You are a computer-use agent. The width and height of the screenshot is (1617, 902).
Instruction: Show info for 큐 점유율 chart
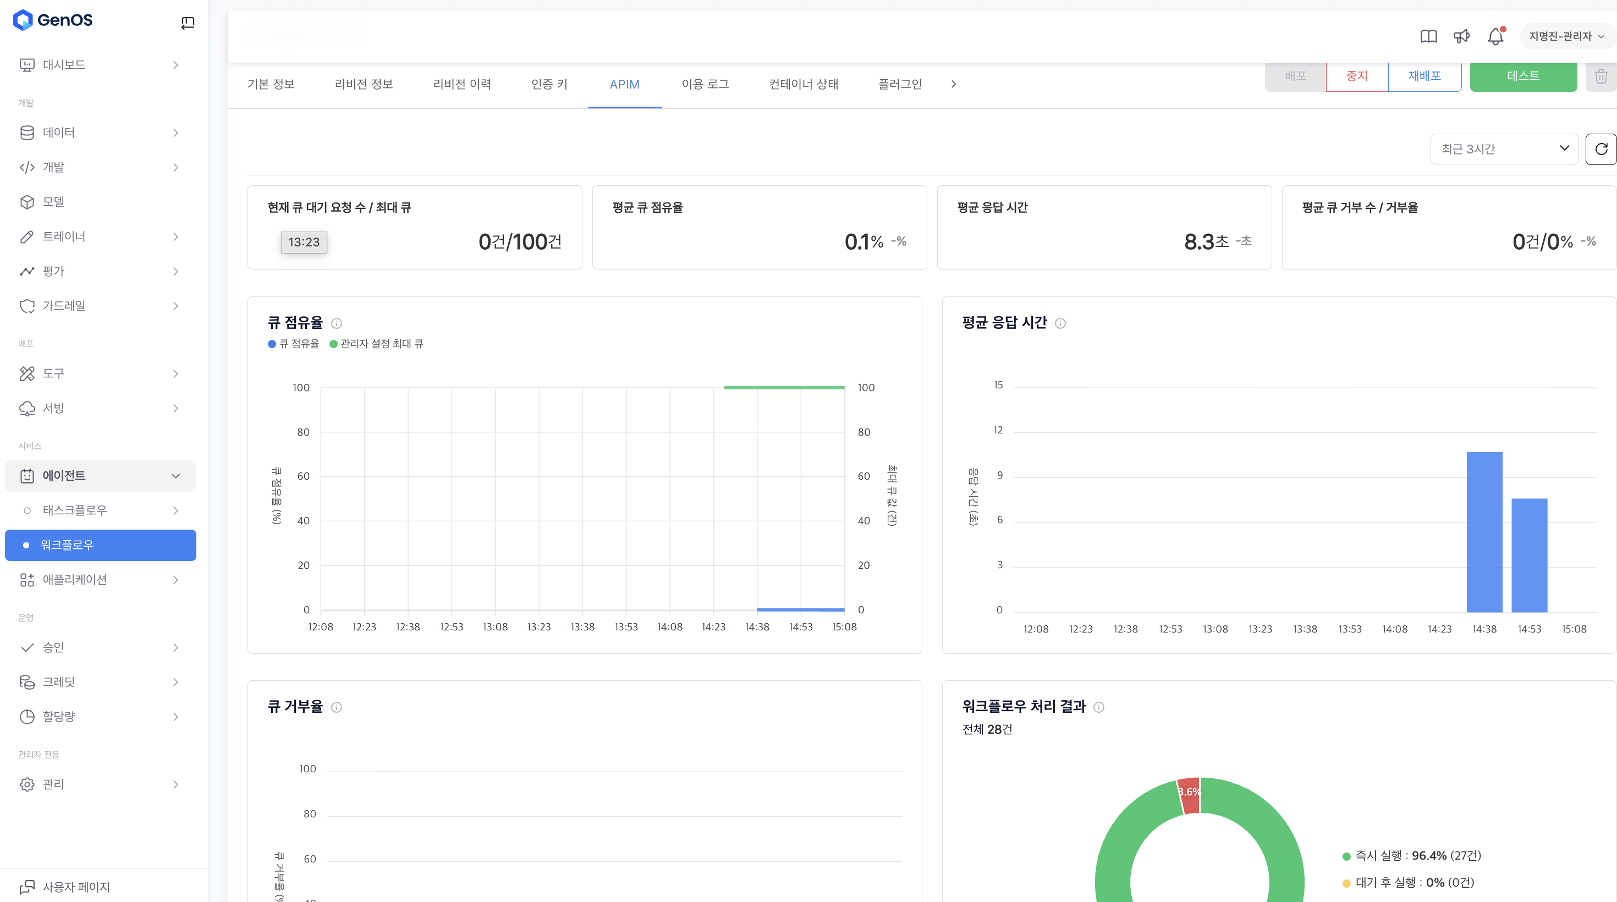point(337,323)
